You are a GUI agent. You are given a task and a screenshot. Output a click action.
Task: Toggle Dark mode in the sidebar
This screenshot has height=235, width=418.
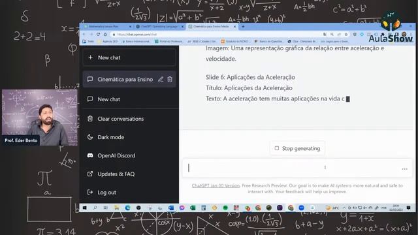129,137
